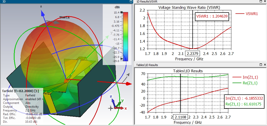Click the Tables\1D Results plot title
The width and height of the screenshot is (267, 126).
pyautogui.click(x=188, y=71)
